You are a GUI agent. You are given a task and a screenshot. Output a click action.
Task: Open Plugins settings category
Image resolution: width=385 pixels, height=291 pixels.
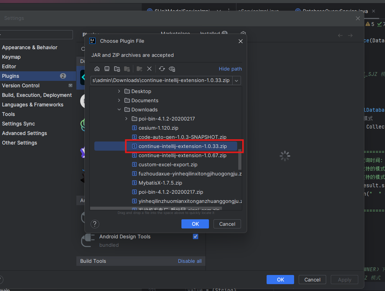pyautogui.click(x=38, y=76)
